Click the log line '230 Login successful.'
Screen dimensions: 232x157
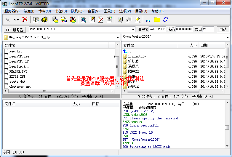(x=141, y=126)
